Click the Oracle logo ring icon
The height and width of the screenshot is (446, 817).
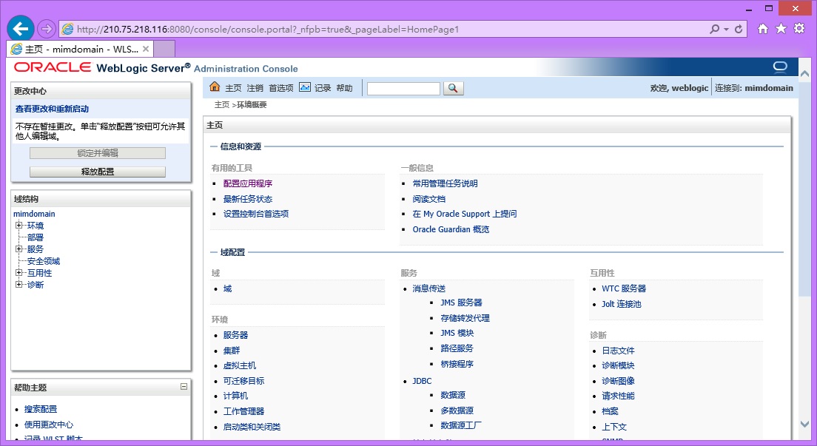point(780,67)
